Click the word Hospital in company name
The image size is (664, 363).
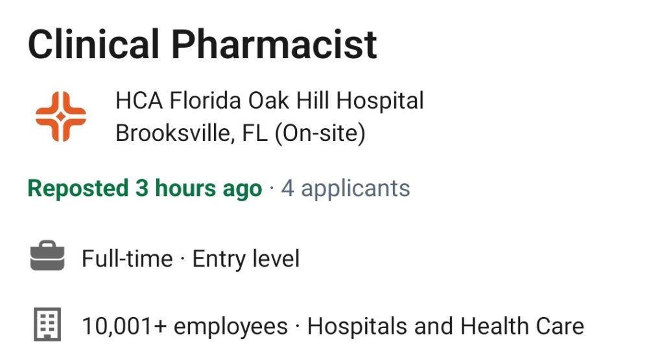tap(380, 100)
